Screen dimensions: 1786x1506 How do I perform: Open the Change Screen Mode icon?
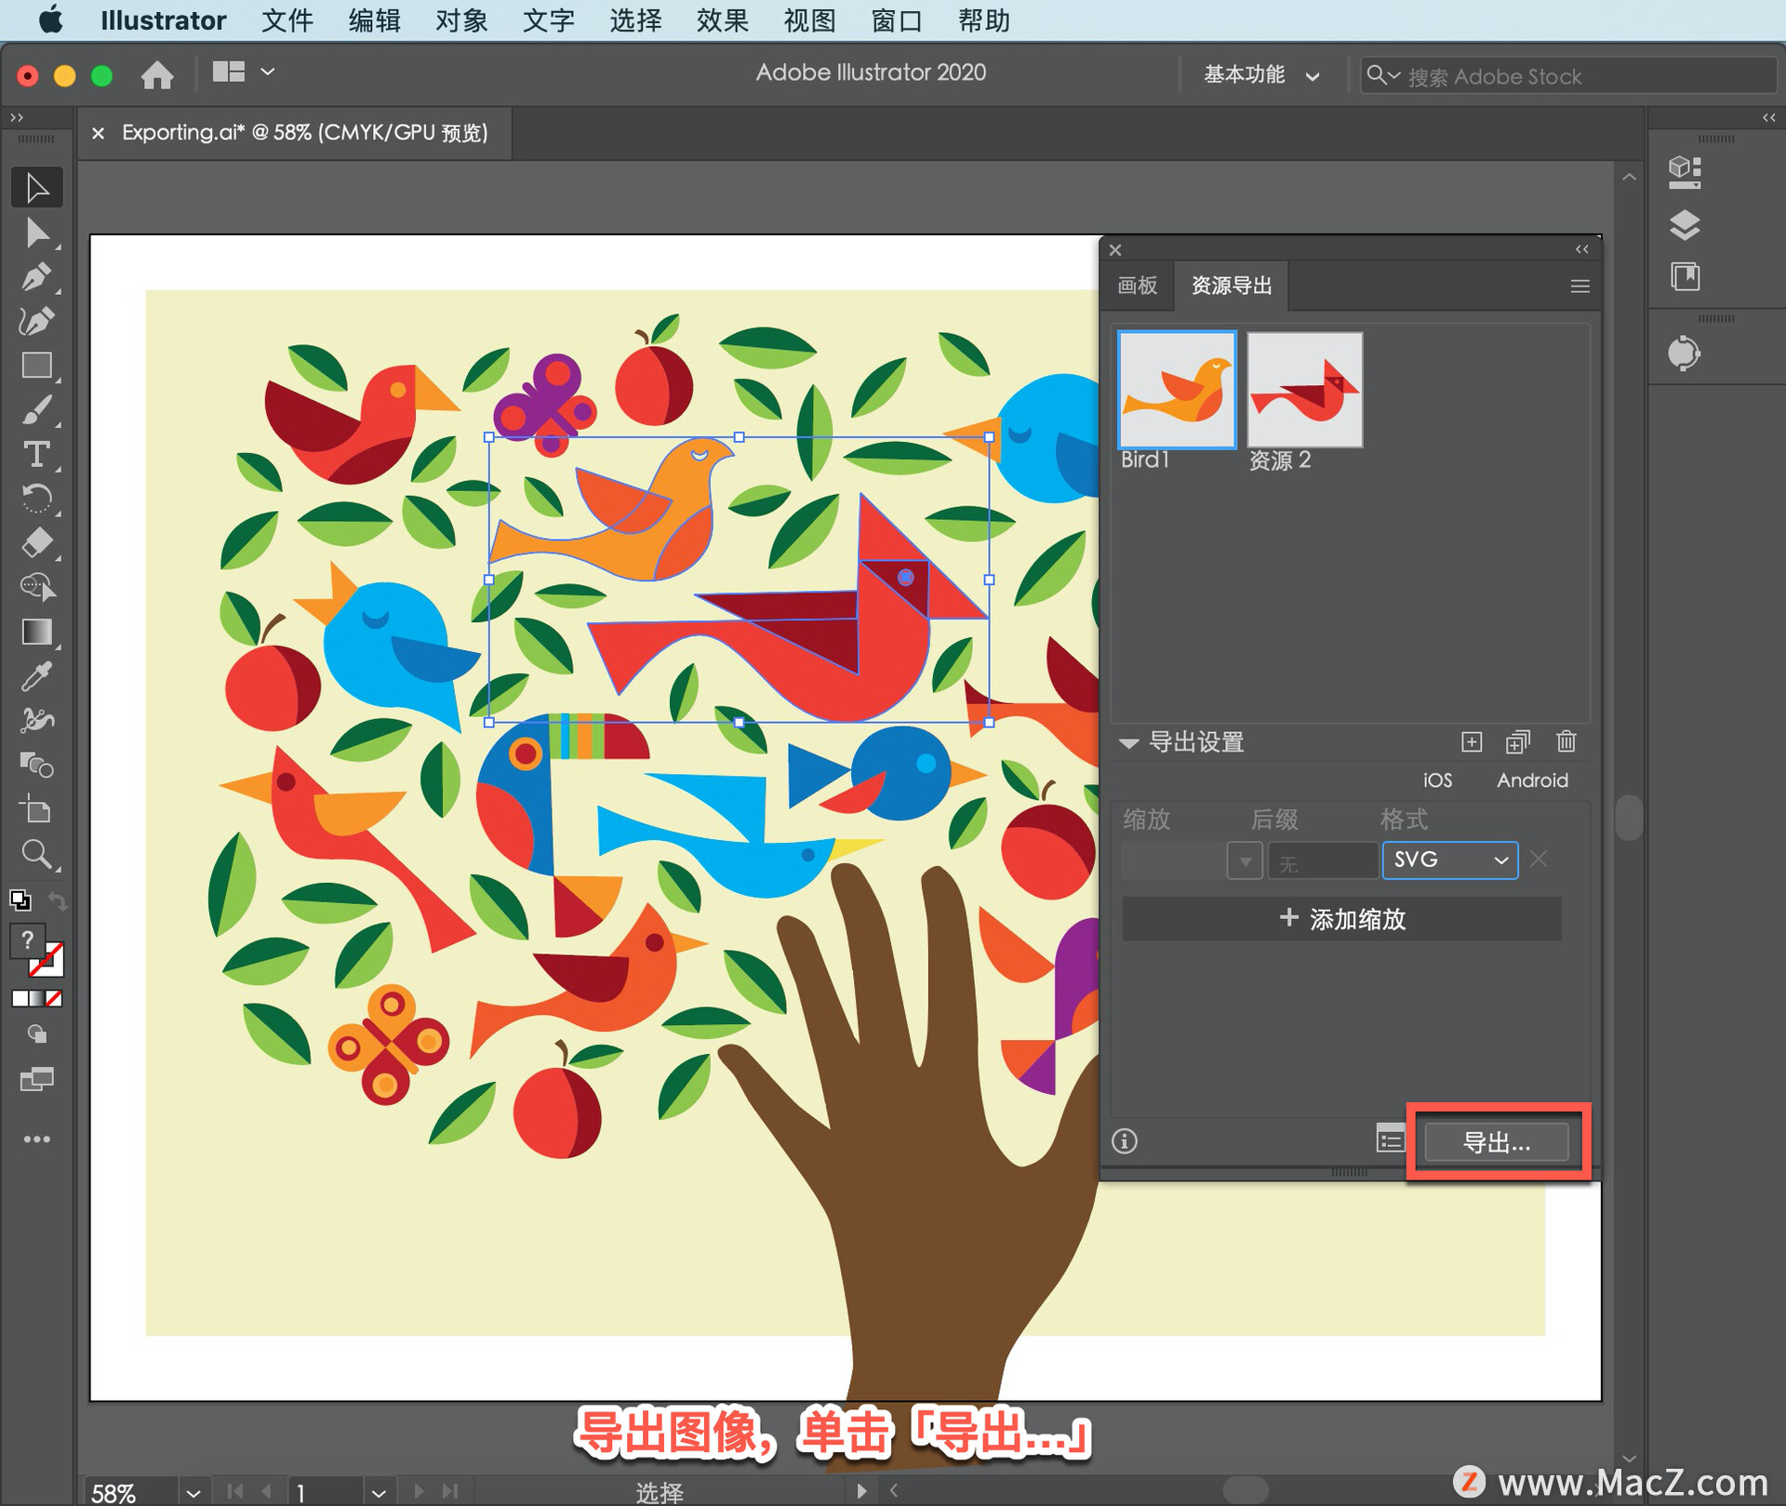(37, 1079)
